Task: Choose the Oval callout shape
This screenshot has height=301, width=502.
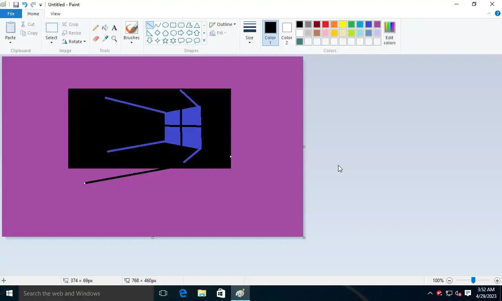Action: pos(189,40)
